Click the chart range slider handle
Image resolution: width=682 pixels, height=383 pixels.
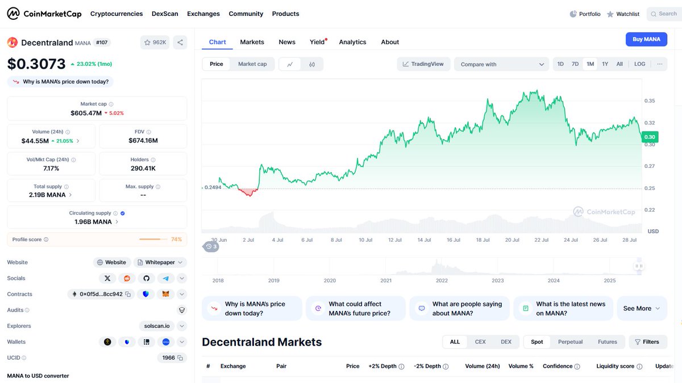click(x=639, y=266)
